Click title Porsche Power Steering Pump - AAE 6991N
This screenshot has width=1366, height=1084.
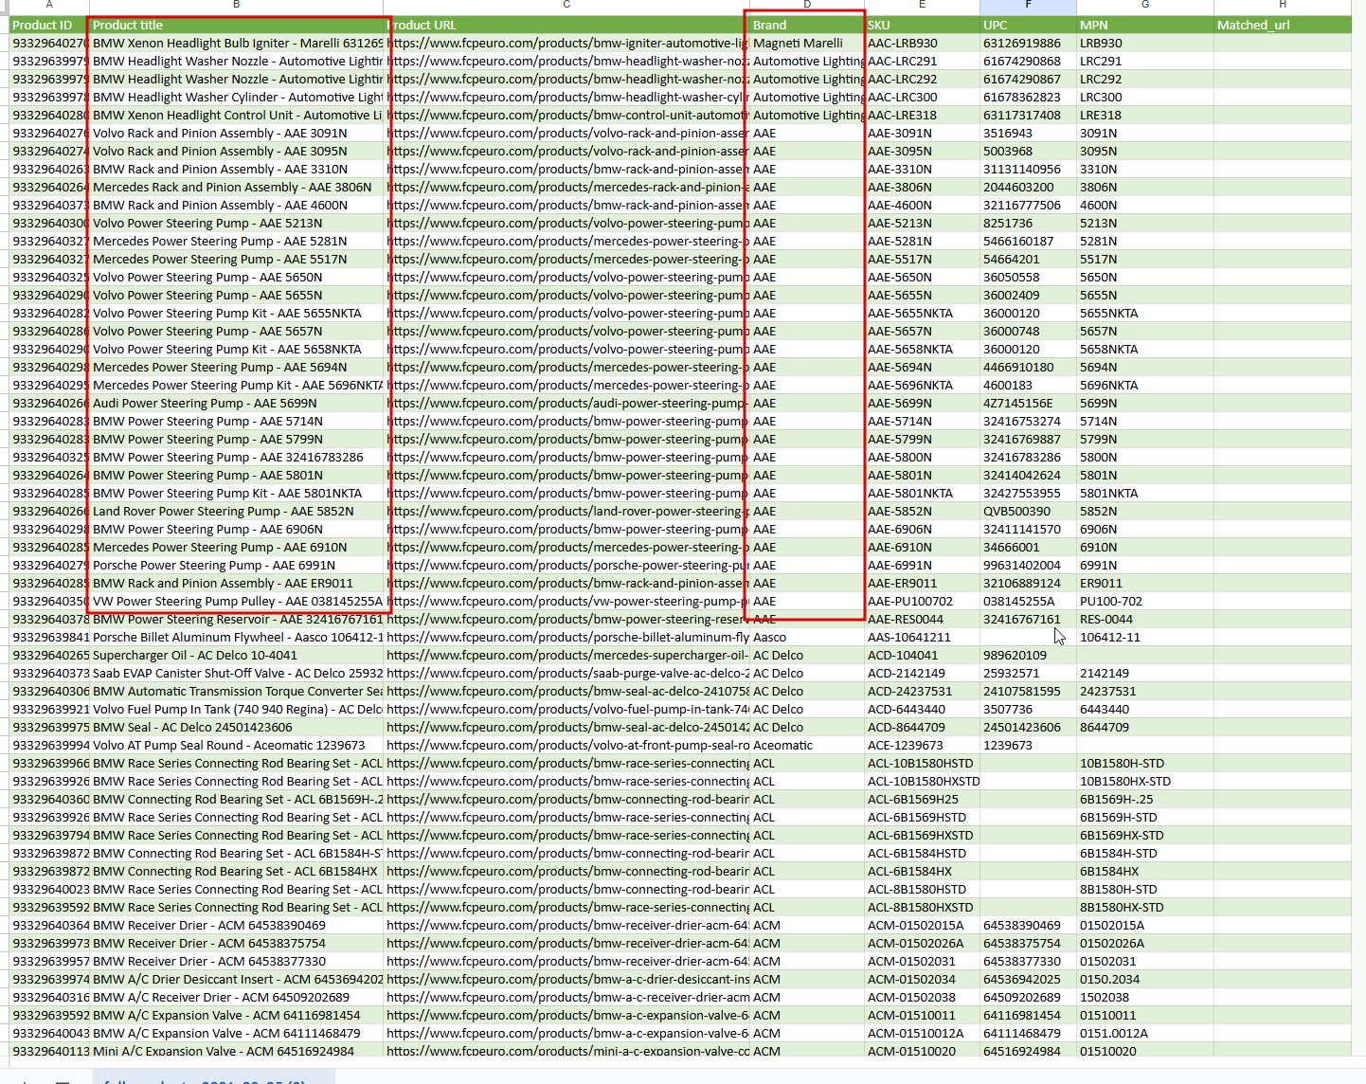coord(237,565)
